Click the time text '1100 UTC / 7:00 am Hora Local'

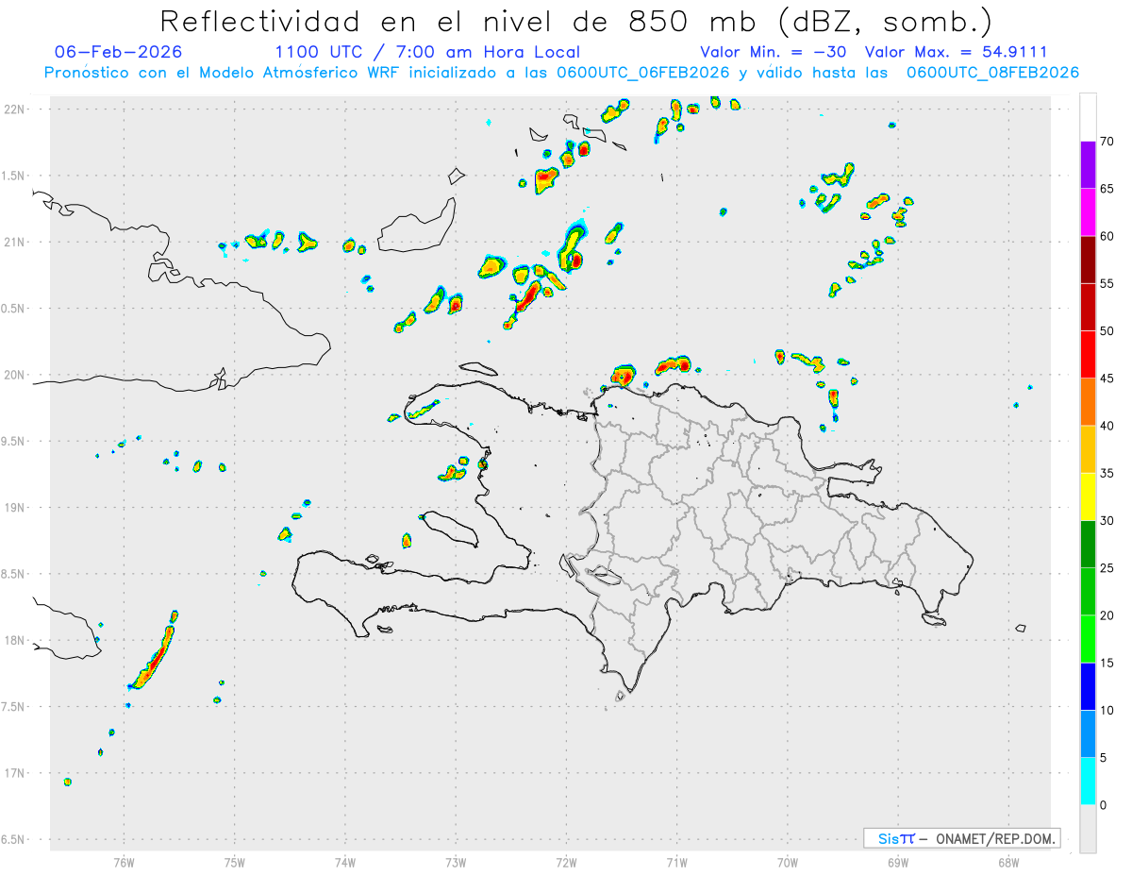tap(427, 52)
